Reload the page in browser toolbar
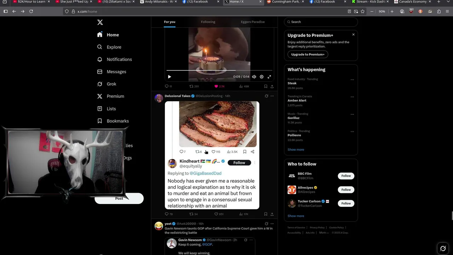This screenshot has width=453, height=255. point(31,11)
